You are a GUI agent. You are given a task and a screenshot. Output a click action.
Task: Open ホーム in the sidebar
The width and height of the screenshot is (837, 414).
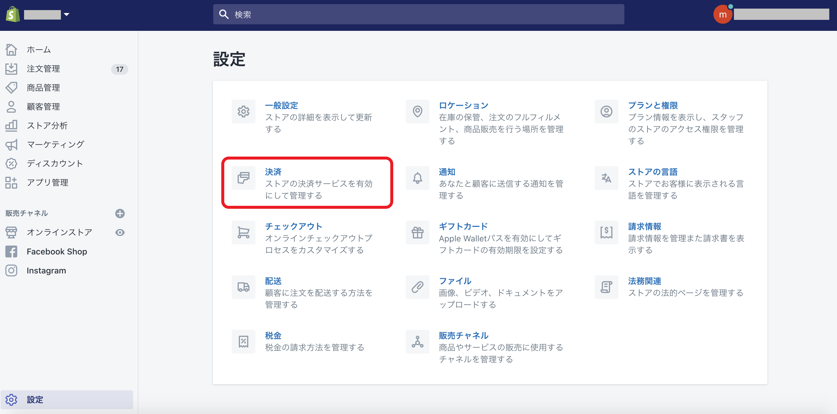39,50
